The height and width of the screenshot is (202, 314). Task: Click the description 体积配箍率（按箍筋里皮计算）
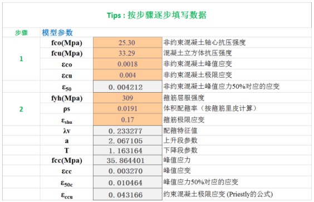click(210, 108)
